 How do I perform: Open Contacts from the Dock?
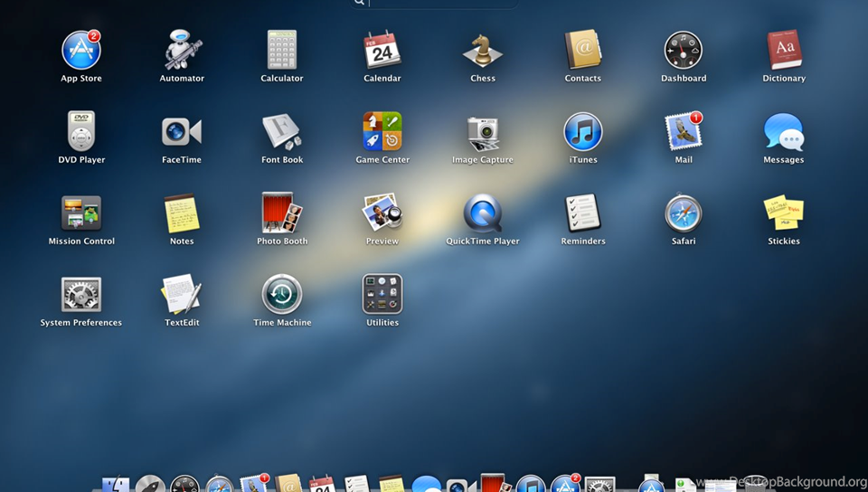(x=288, y=483)
